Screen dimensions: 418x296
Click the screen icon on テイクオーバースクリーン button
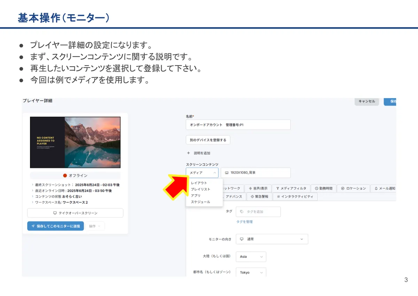pyautogui.click(x=55, y=213)
